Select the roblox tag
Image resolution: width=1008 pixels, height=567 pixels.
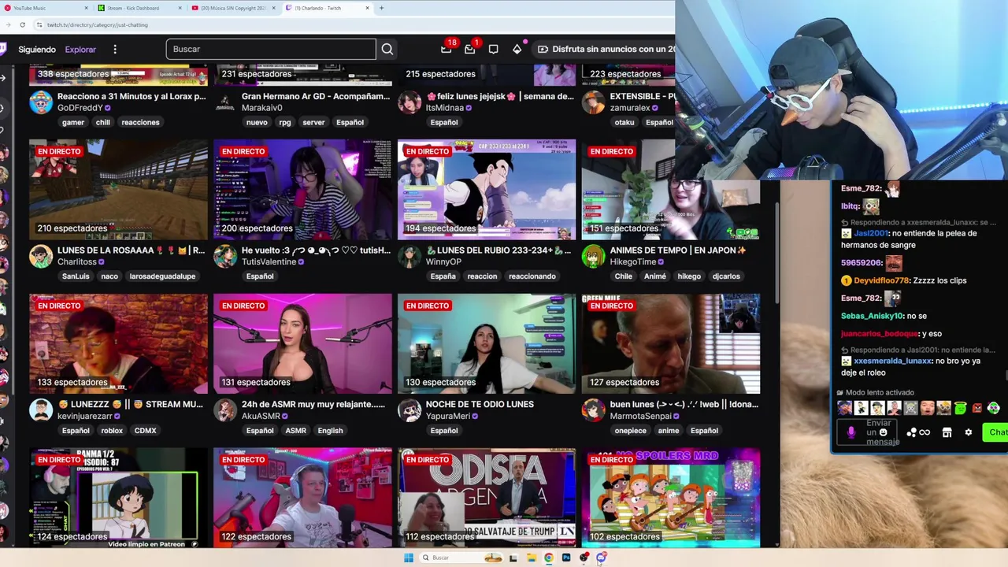pyautogui.click(x=112, y=431)
